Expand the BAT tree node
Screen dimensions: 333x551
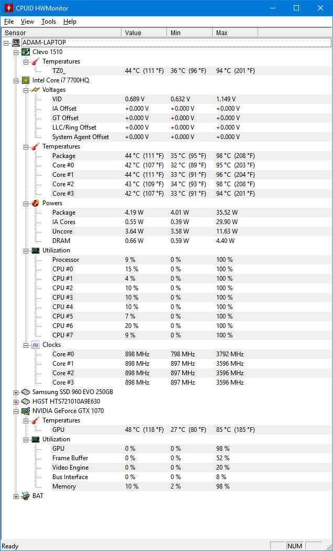tap(16, 496)
